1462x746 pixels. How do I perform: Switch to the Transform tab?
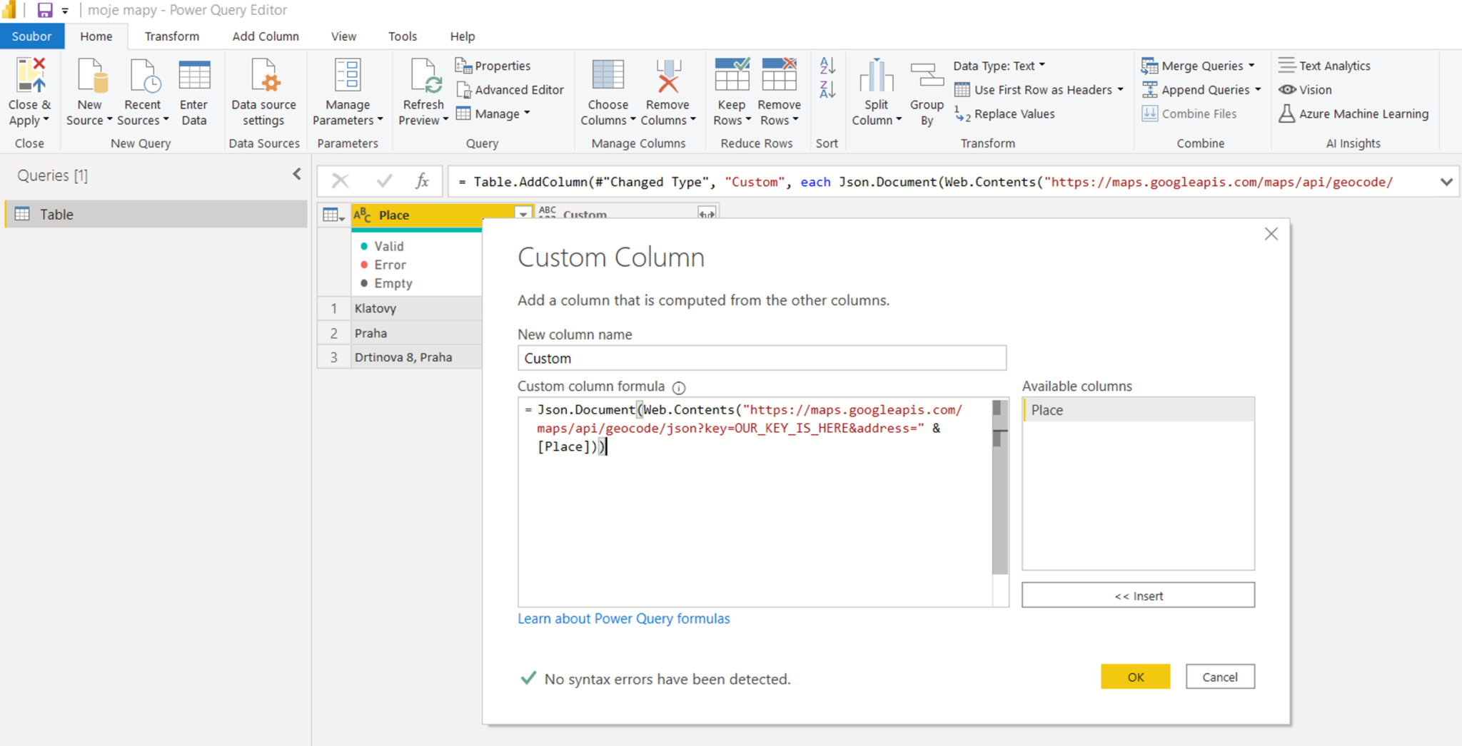[x=172, y=36]
